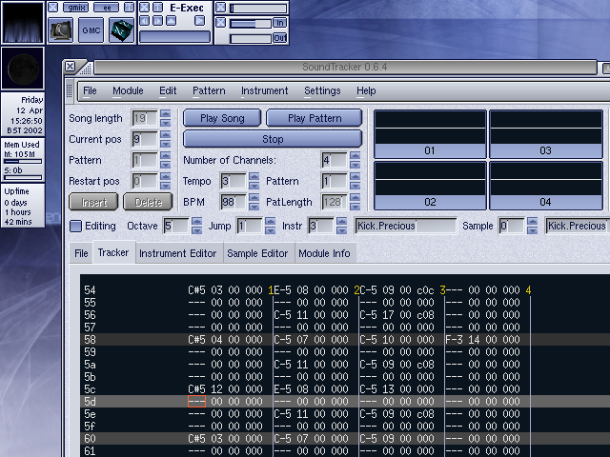Click the ee button in the launcher epplet
610x457 pixels.
point(106,8)
